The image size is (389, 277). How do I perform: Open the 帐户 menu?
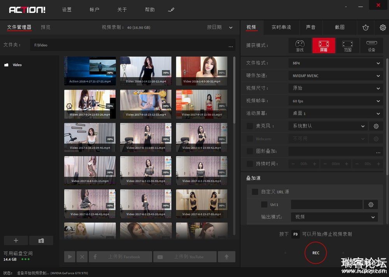(94, 10)
